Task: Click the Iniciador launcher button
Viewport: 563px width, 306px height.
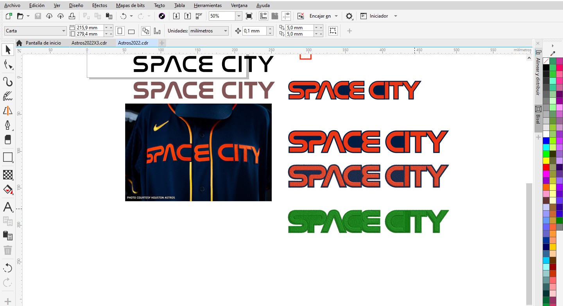Action: click(x=374, y=16)
